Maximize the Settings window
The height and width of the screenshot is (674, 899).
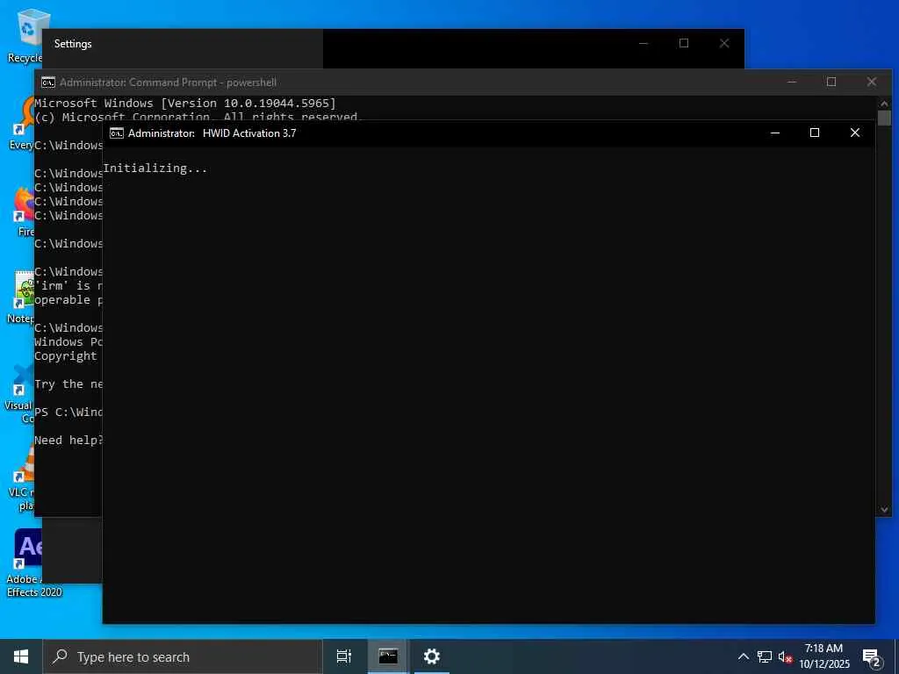[x=683, y=44]
